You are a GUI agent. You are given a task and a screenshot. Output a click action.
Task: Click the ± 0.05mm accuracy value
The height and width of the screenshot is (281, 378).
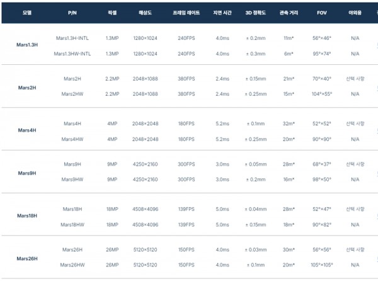point(256,164)
